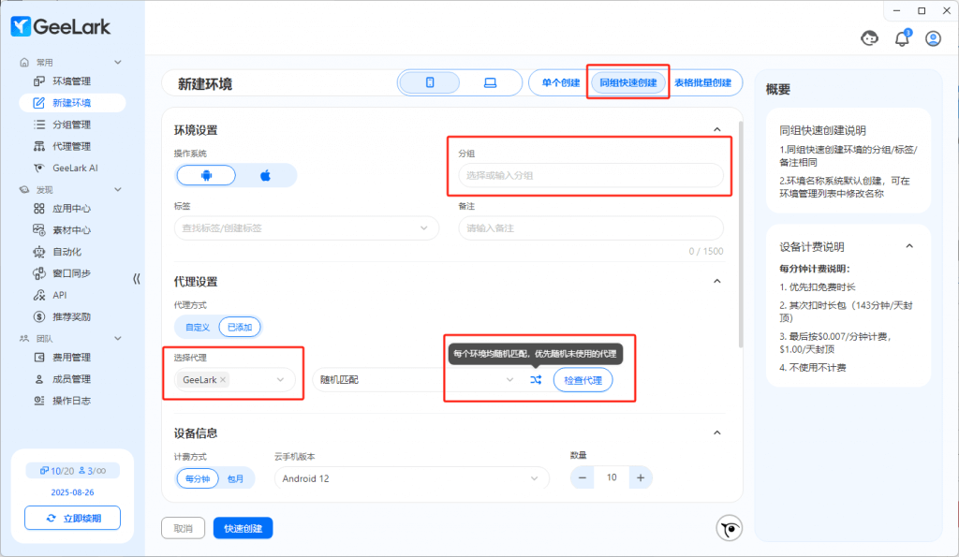Select the desktop computer device type icon
The height and width of the screenshot is (557, 959).
(489, 82)
